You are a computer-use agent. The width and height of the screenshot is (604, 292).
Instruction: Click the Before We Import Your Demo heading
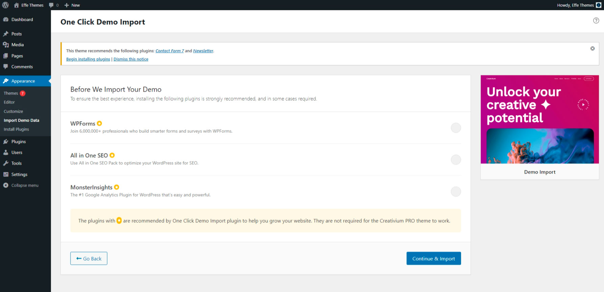click(116, 89)
